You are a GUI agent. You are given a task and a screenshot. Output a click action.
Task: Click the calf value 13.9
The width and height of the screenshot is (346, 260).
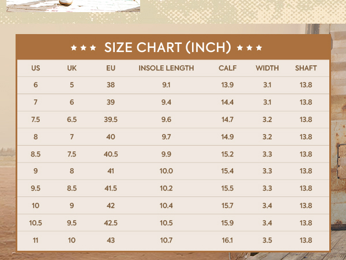[x=227, y=85]
